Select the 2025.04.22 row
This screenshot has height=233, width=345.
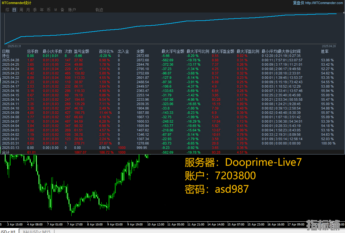click(x=172, y=78)
